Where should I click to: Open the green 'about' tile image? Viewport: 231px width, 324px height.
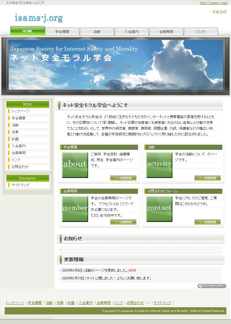point(75,165)
